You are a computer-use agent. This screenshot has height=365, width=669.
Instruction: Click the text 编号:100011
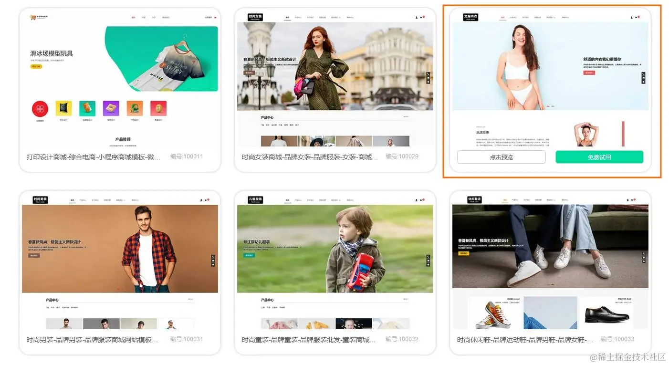187,156
